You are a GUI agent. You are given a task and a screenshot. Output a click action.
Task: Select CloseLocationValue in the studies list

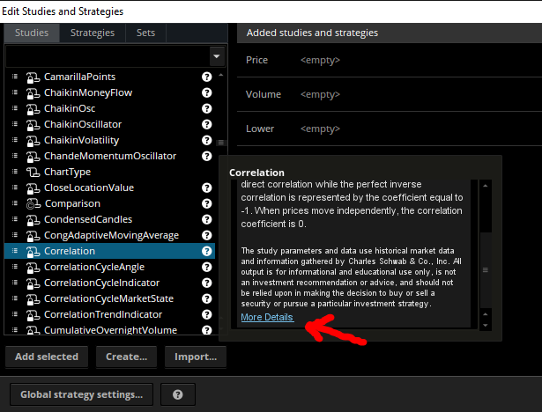[89, 188]
